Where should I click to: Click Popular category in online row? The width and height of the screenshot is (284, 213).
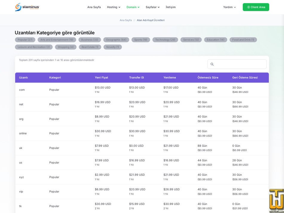click(x=54, y=133)
